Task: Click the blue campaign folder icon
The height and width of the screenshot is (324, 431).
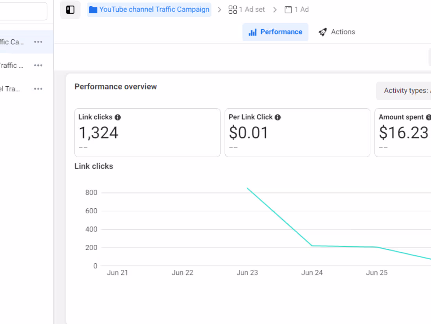Action: pos(93,9)
